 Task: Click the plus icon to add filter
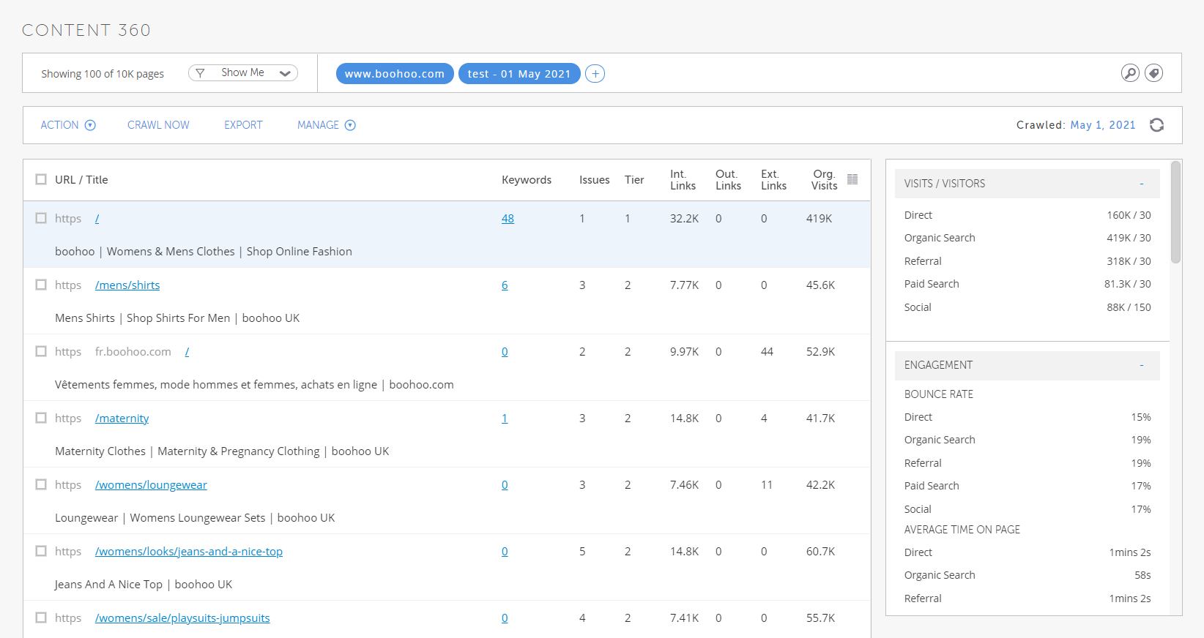(x=595, y=74)
